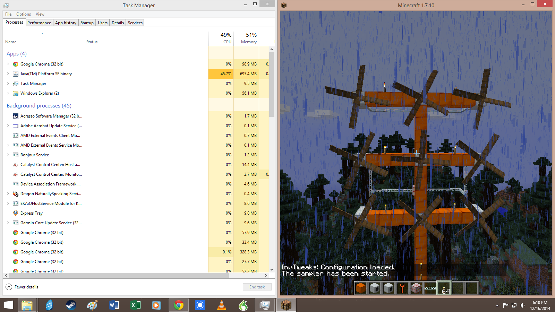The image size is (555, 312).
Task: Expand the Bonjour Service background process
Action: [x=8, y=155]
